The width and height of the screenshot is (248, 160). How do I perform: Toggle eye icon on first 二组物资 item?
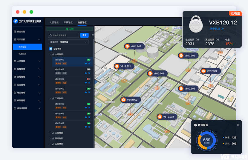click(x=86, y=108)
